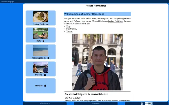Click the Heikos Homepage page title
The image size is (169, 105).
96,6
